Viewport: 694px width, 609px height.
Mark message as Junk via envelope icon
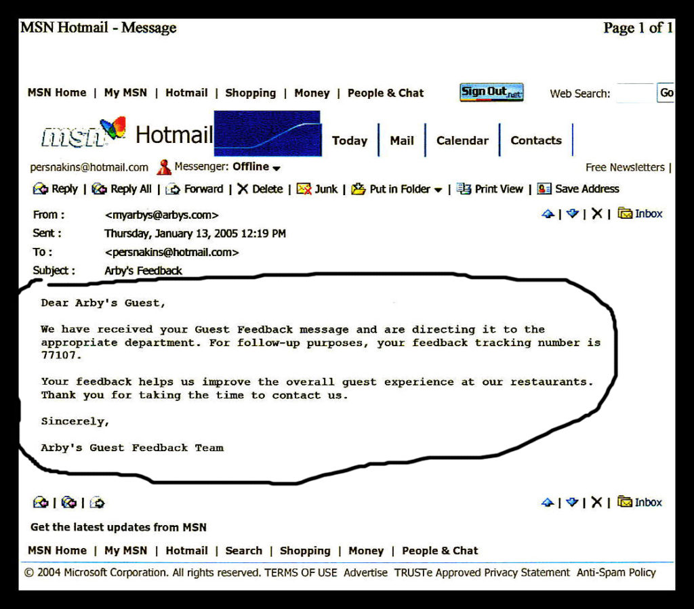point(304,189)
